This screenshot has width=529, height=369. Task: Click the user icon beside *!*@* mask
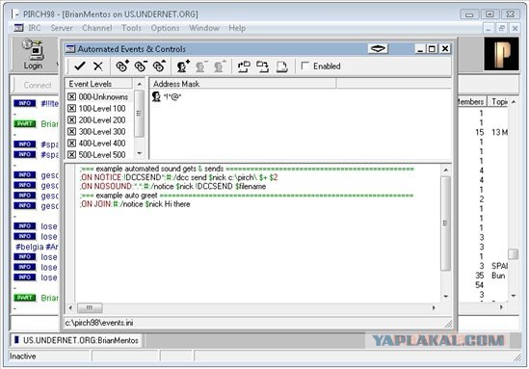tap(156, 96)
